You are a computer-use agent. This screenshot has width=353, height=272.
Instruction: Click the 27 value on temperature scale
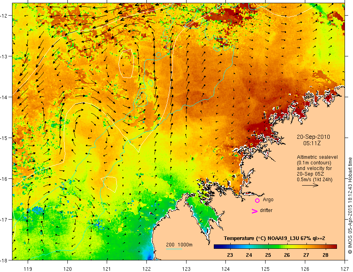(x=306, y=255)
